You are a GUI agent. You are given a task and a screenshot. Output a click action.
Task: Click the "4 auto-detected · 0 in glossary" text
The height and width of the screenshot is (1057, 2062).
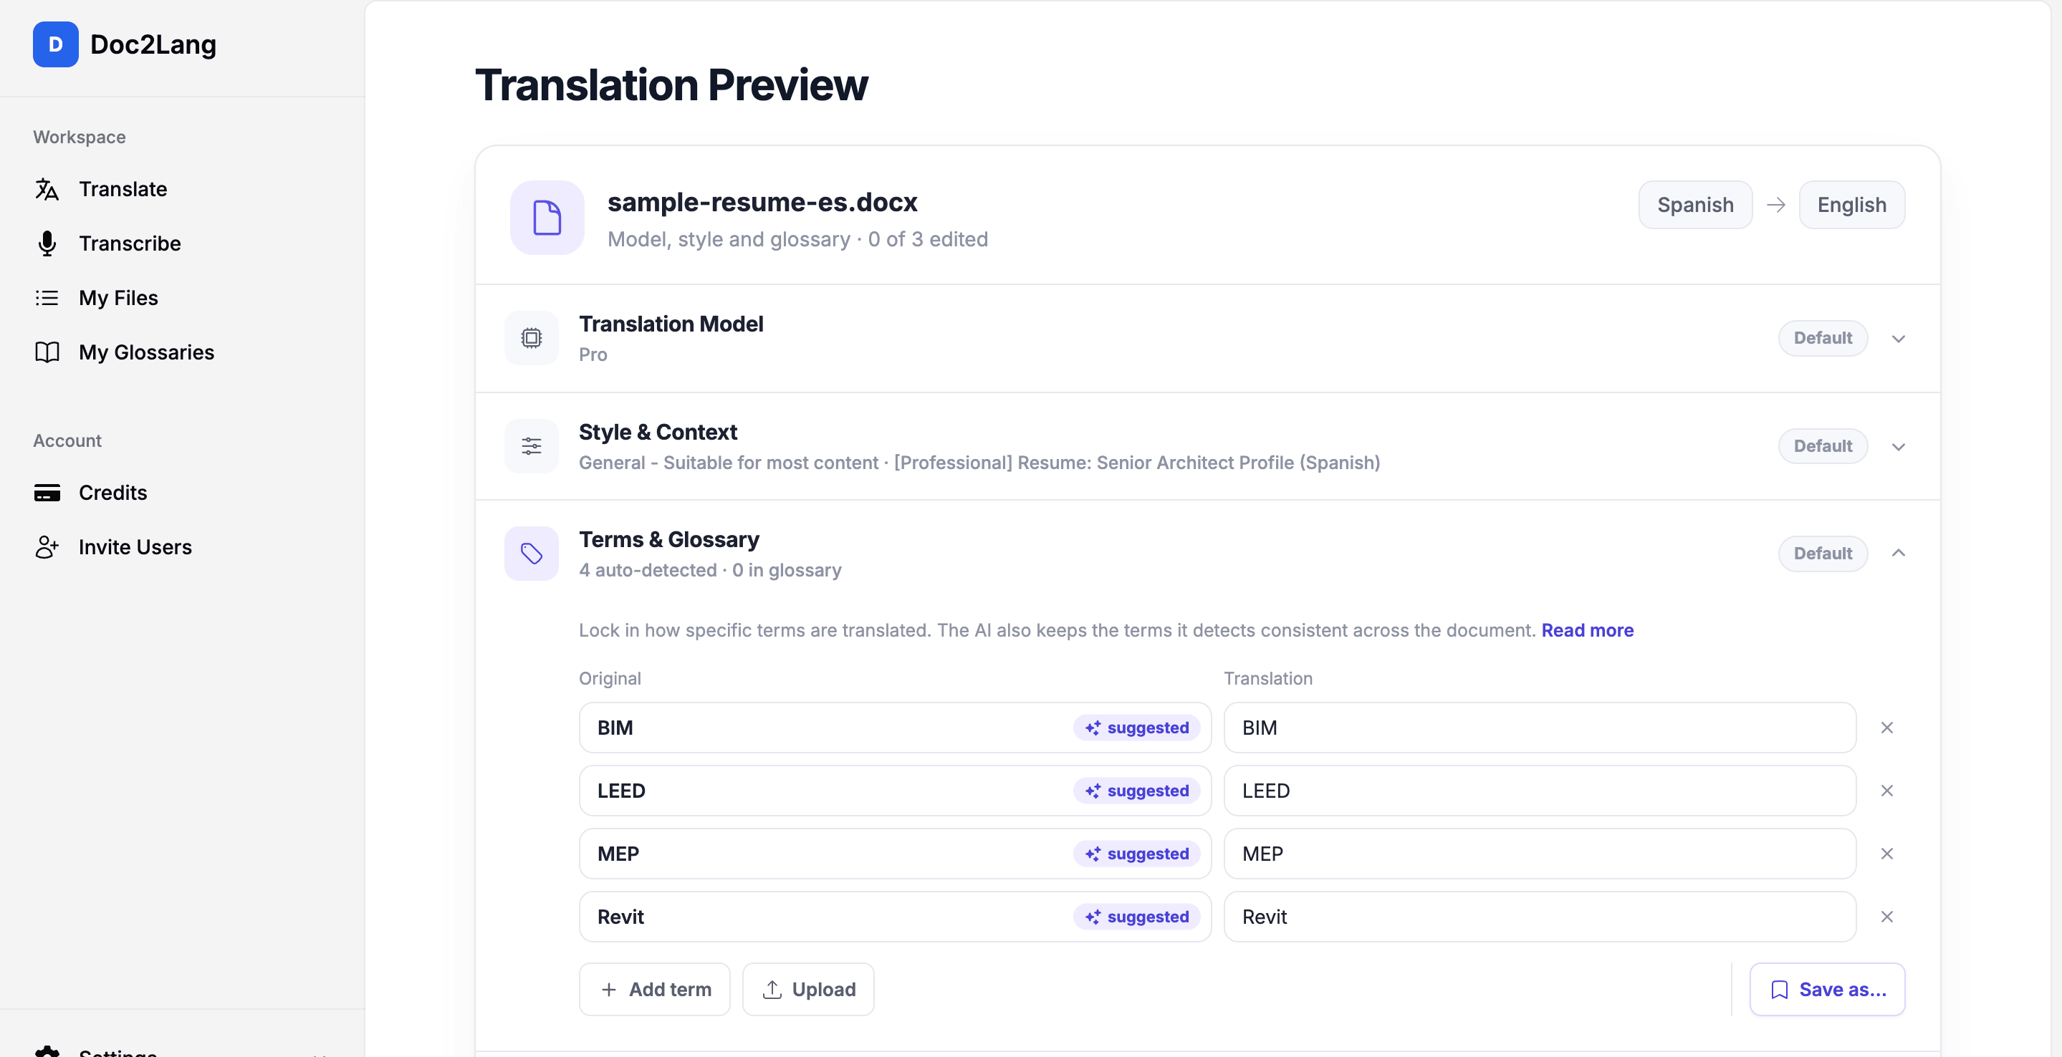(710, 570)
